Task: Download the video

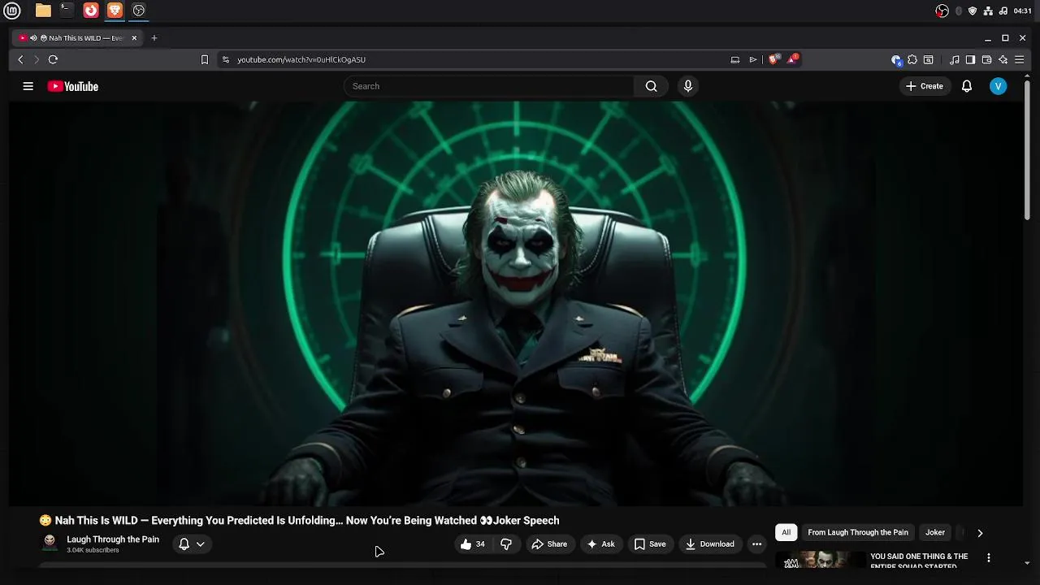Action: pos(709,544)
